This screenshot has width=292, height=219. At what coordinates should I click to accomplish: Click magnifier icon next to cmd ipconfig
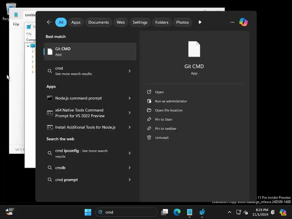coord(50,153)
